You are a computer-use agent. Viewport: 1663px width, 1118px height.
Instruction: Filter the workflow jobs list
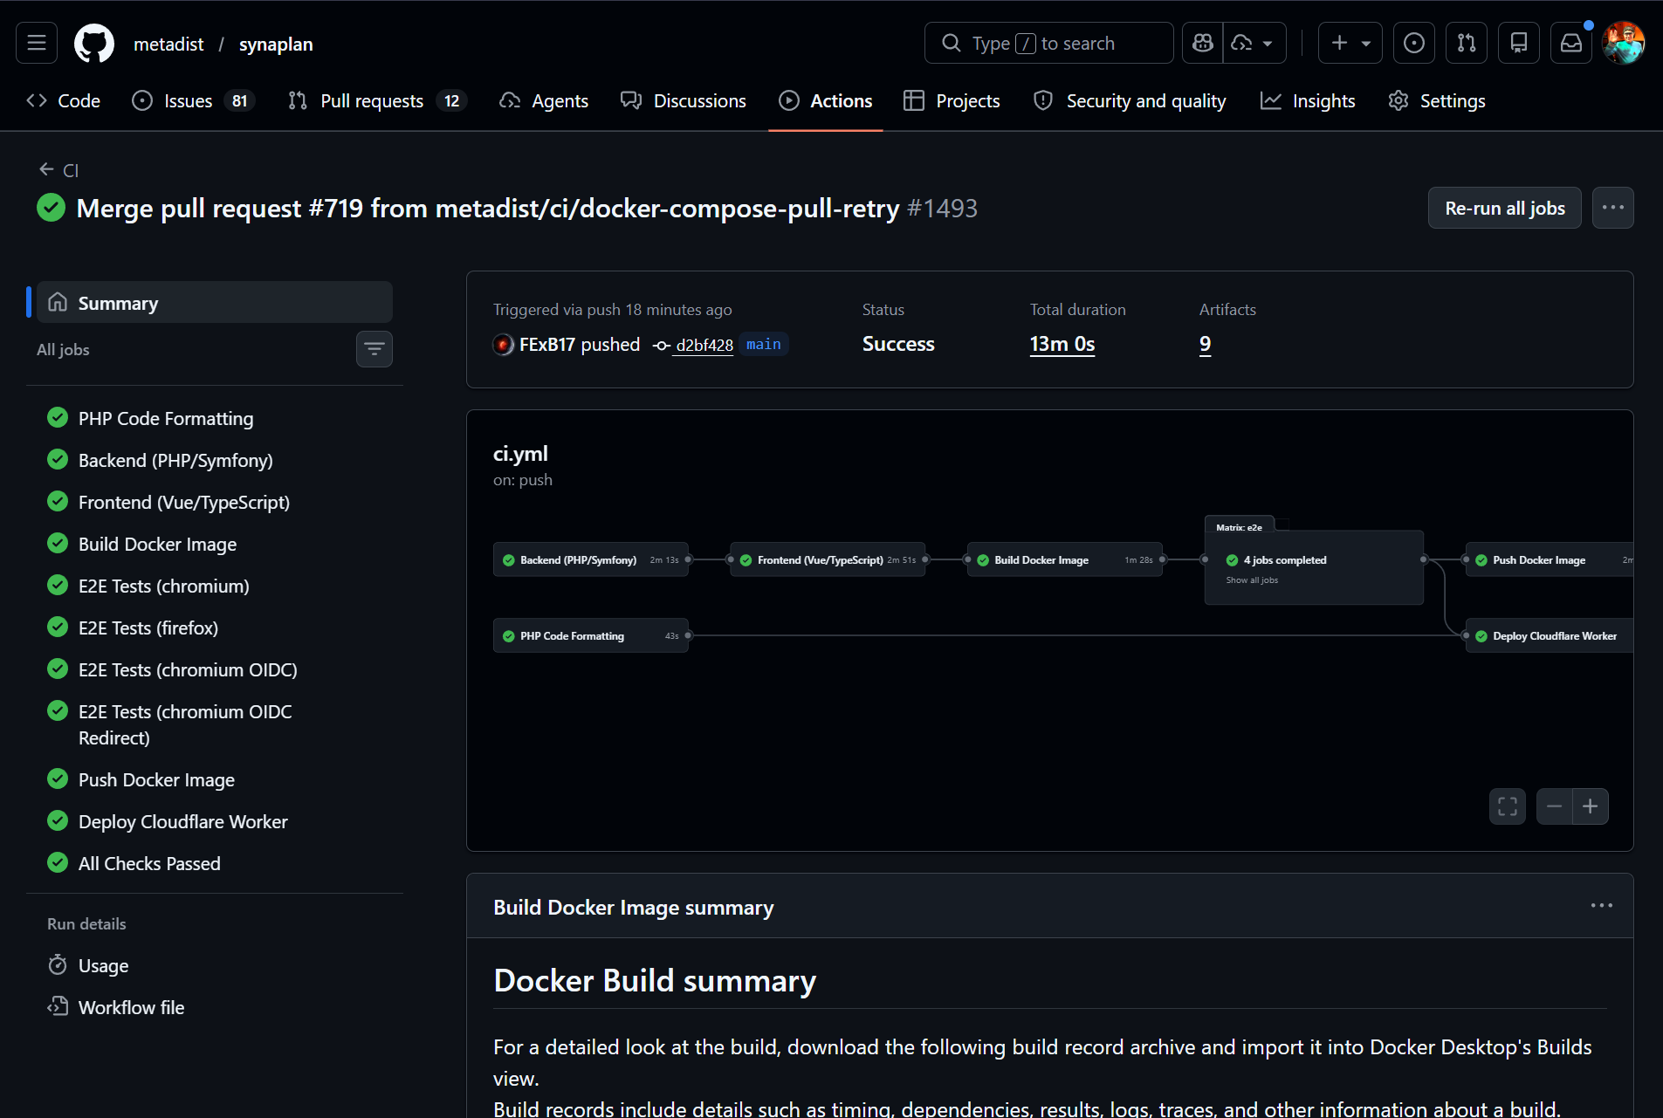[x=375, y=349]
